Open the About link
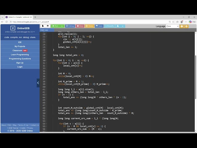Screen dimensions: 197x148 [3, 125]
